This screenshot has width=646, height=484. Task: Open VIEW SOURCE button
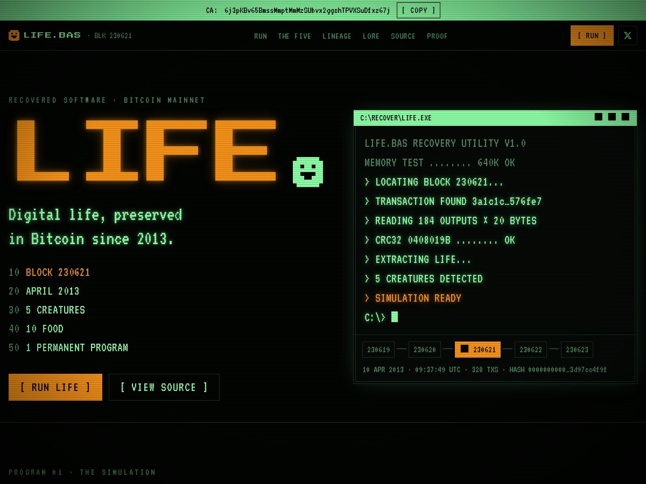point(164,387)
